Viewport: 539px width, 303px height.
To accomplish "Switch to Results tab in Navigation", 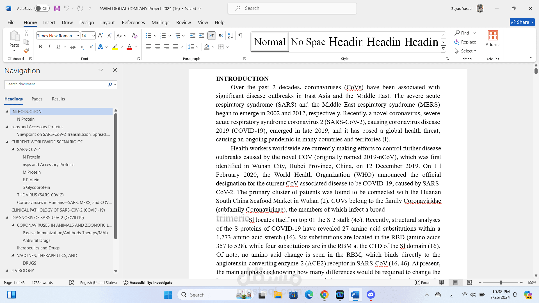I will (x=58, y=99).
